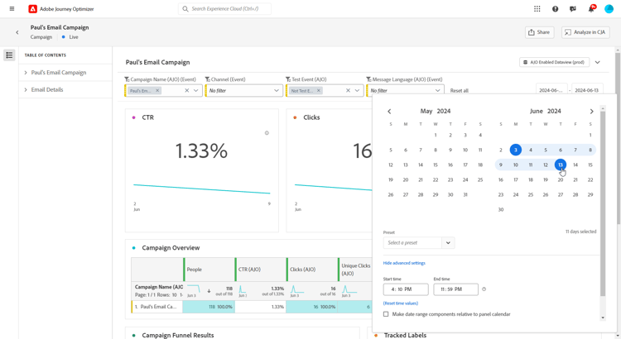The width and height of the screenshot is (621, 339).
Task: Click the Clicks (AJO) column header
Action: pos(312,270)
